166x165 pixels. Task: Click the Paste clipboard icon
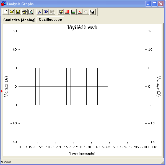click(52, 12)
